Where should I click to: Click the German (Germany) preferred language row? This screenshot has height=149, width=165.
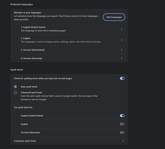(x=73, y=58)
